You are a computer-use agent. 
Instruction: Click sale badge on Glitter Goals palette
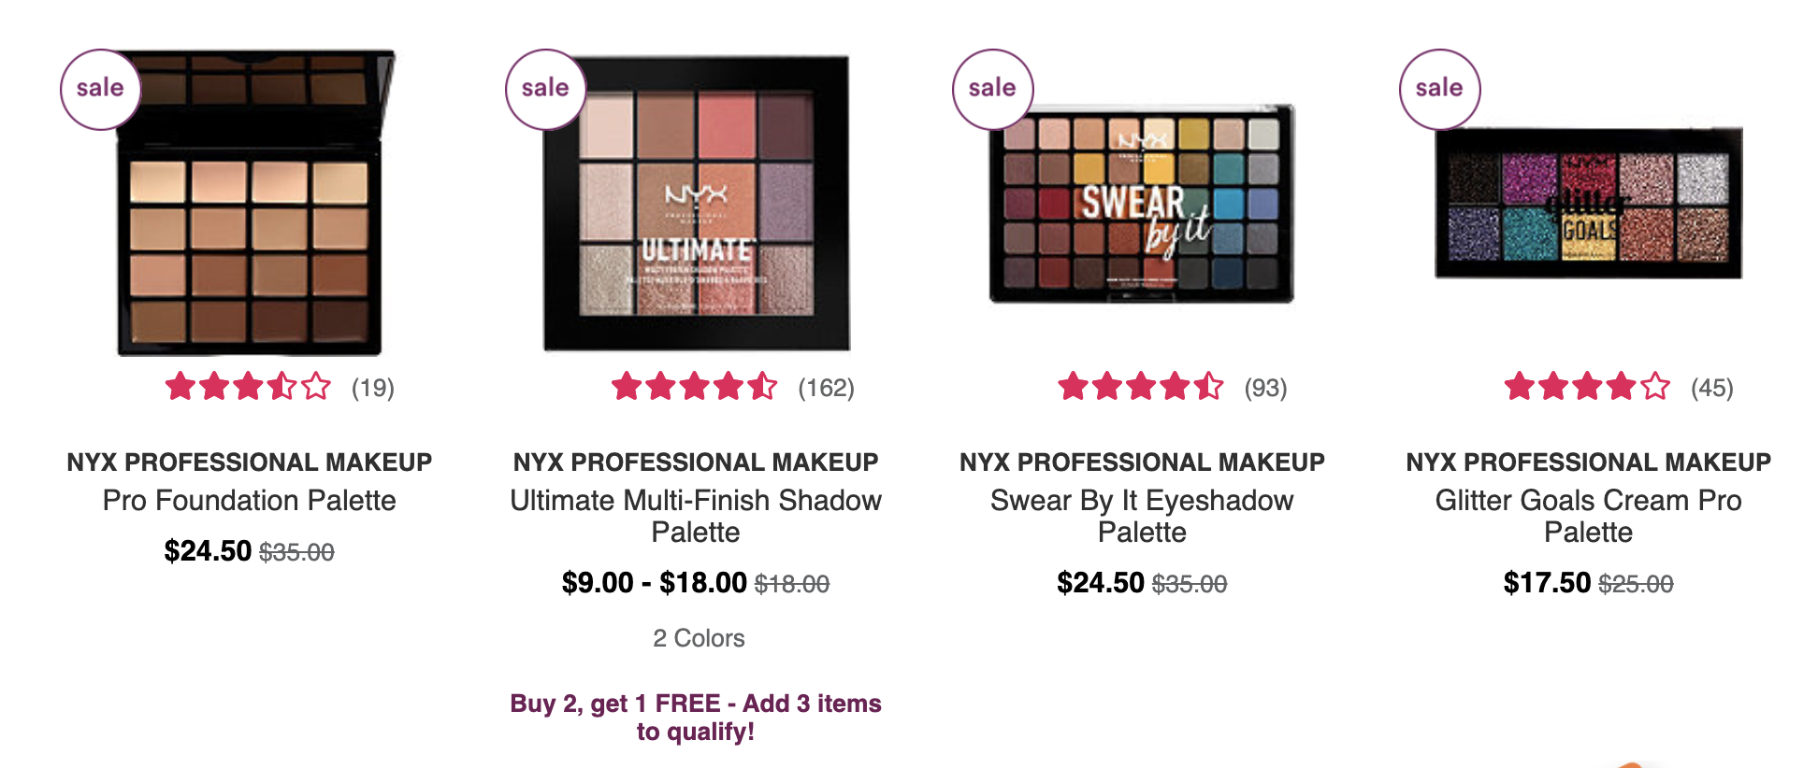(x=1439, y=89)
